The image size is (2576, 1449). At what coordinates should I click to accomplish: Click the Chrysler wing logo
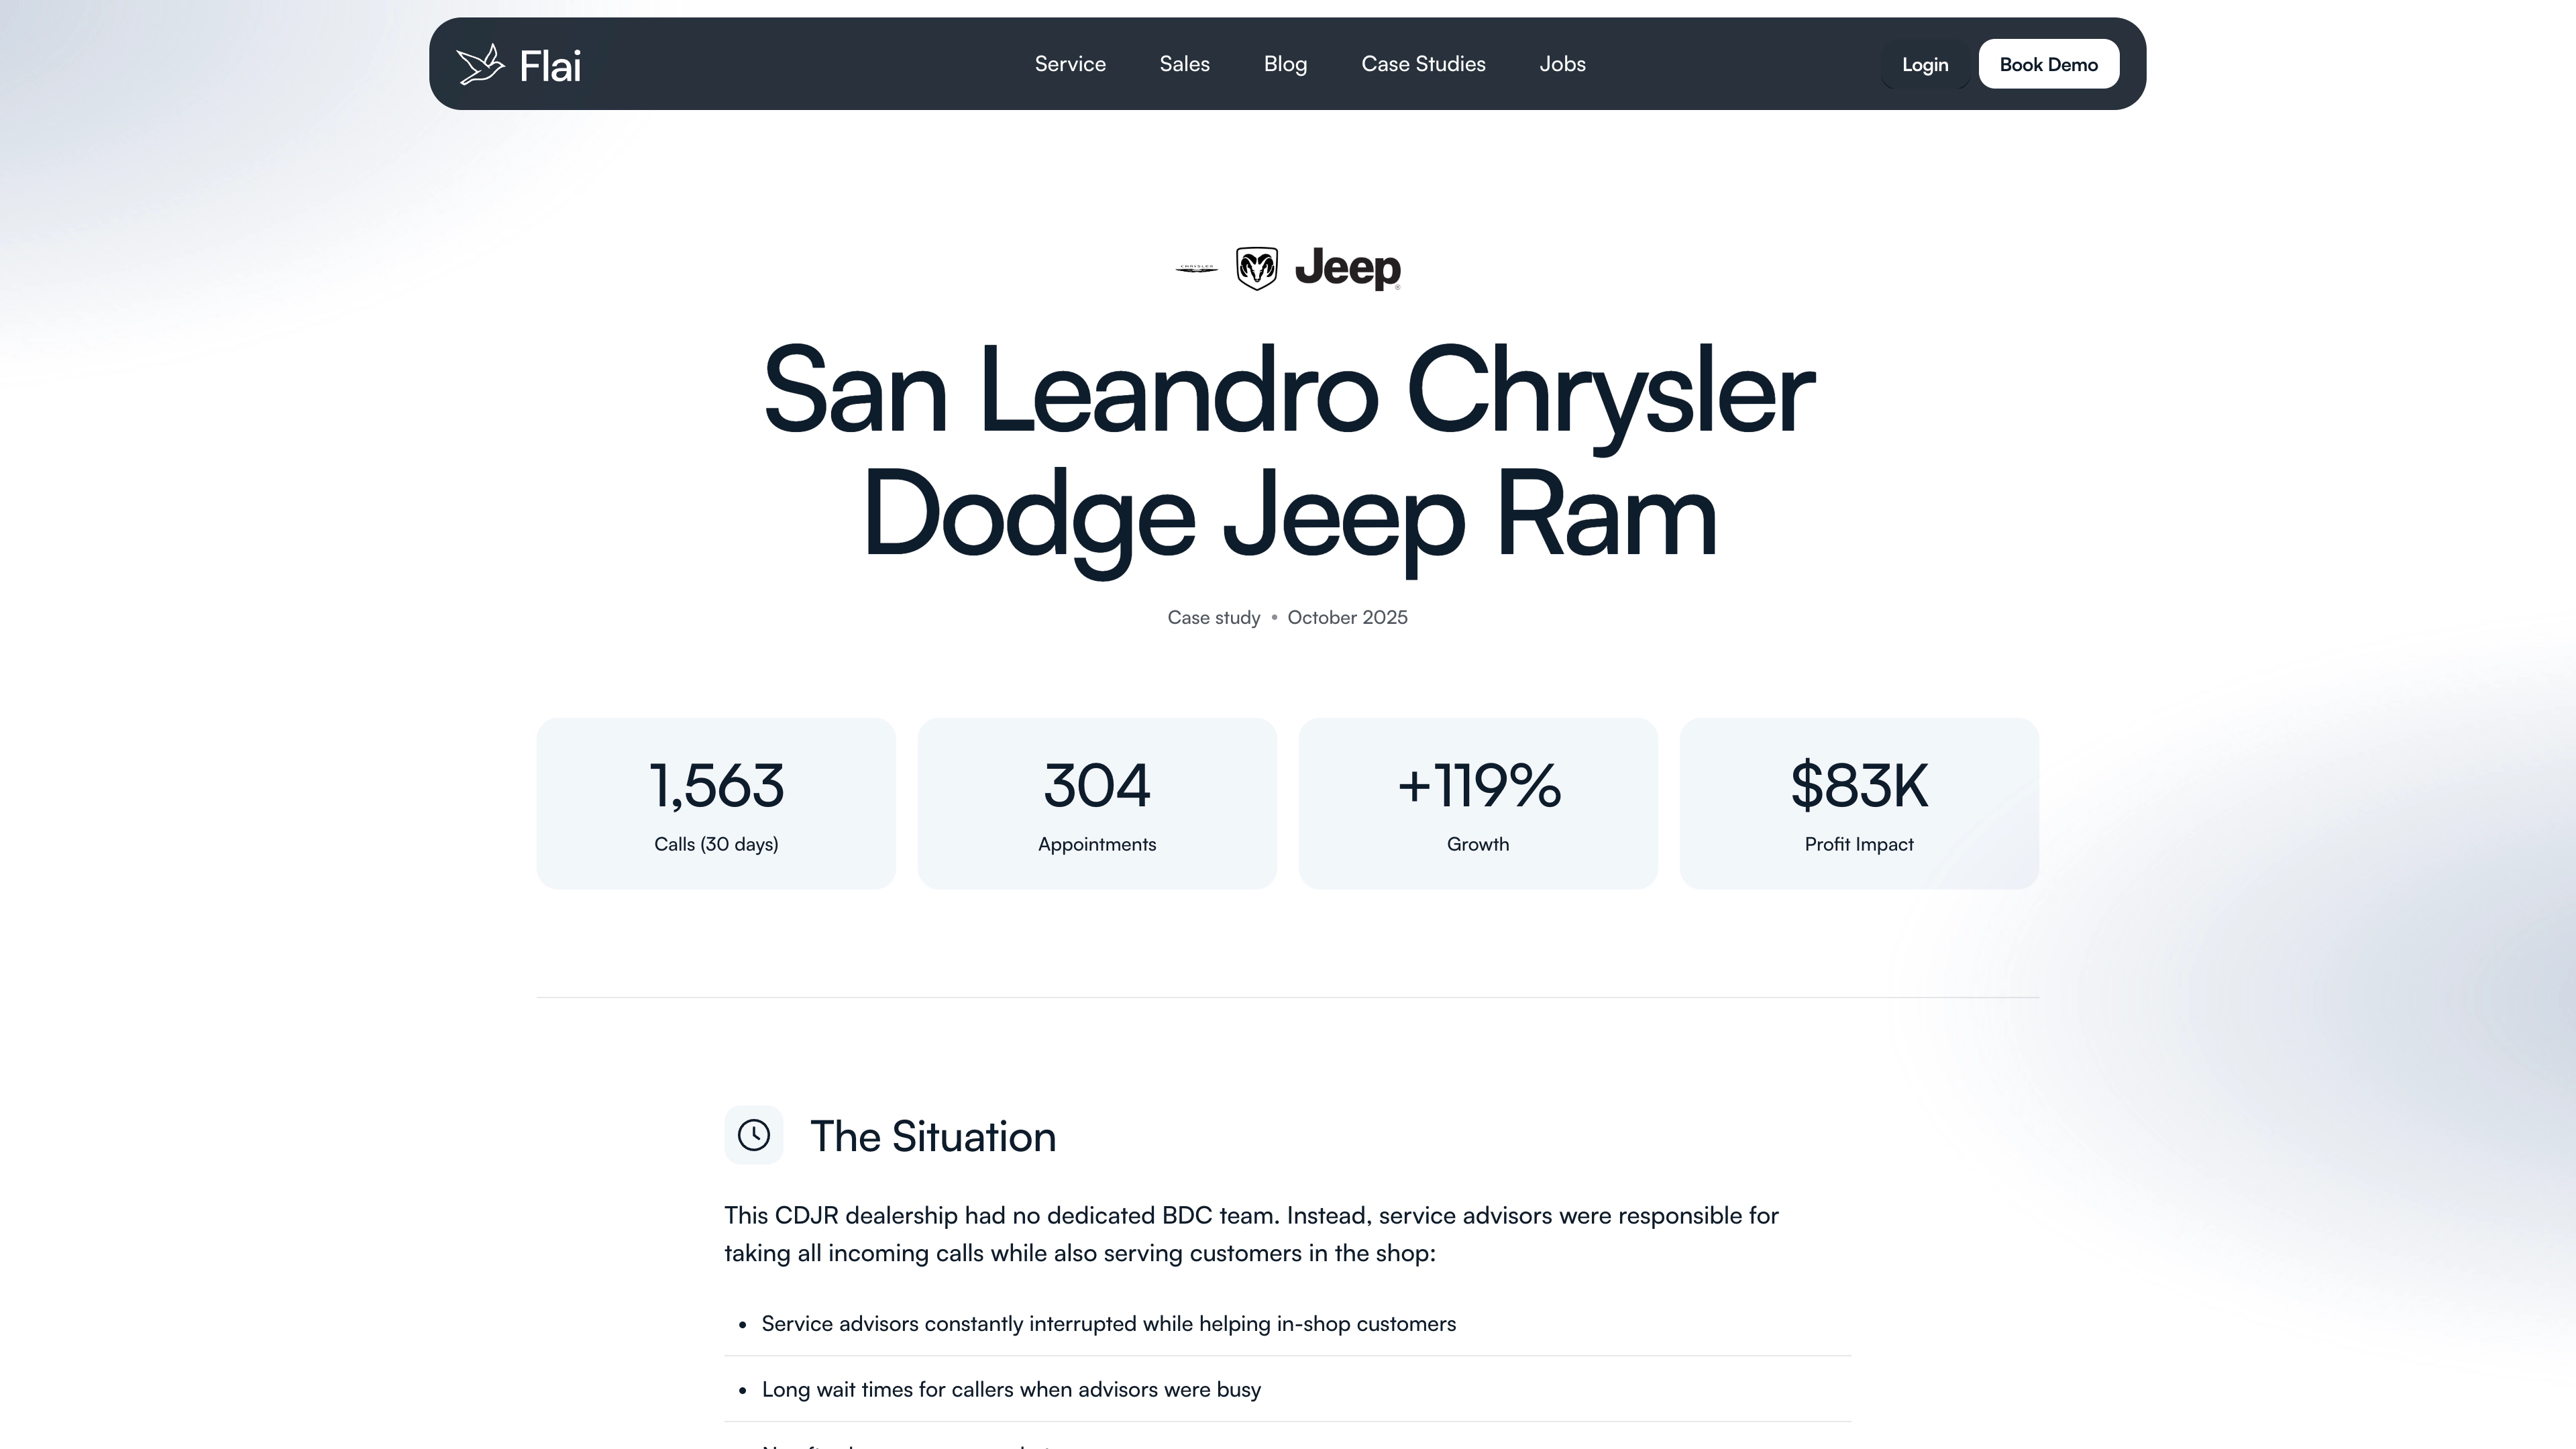1196,268
